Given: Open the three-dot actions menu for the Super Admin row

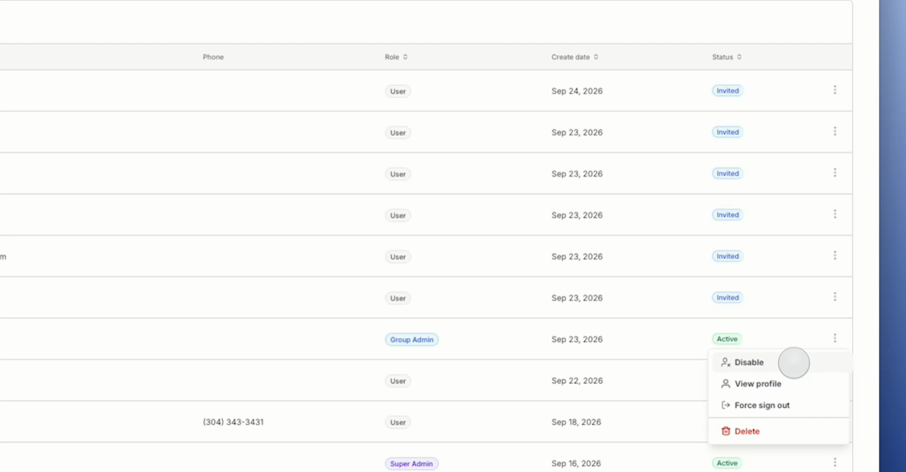Looking at the screenshot, I should point(835,462).
